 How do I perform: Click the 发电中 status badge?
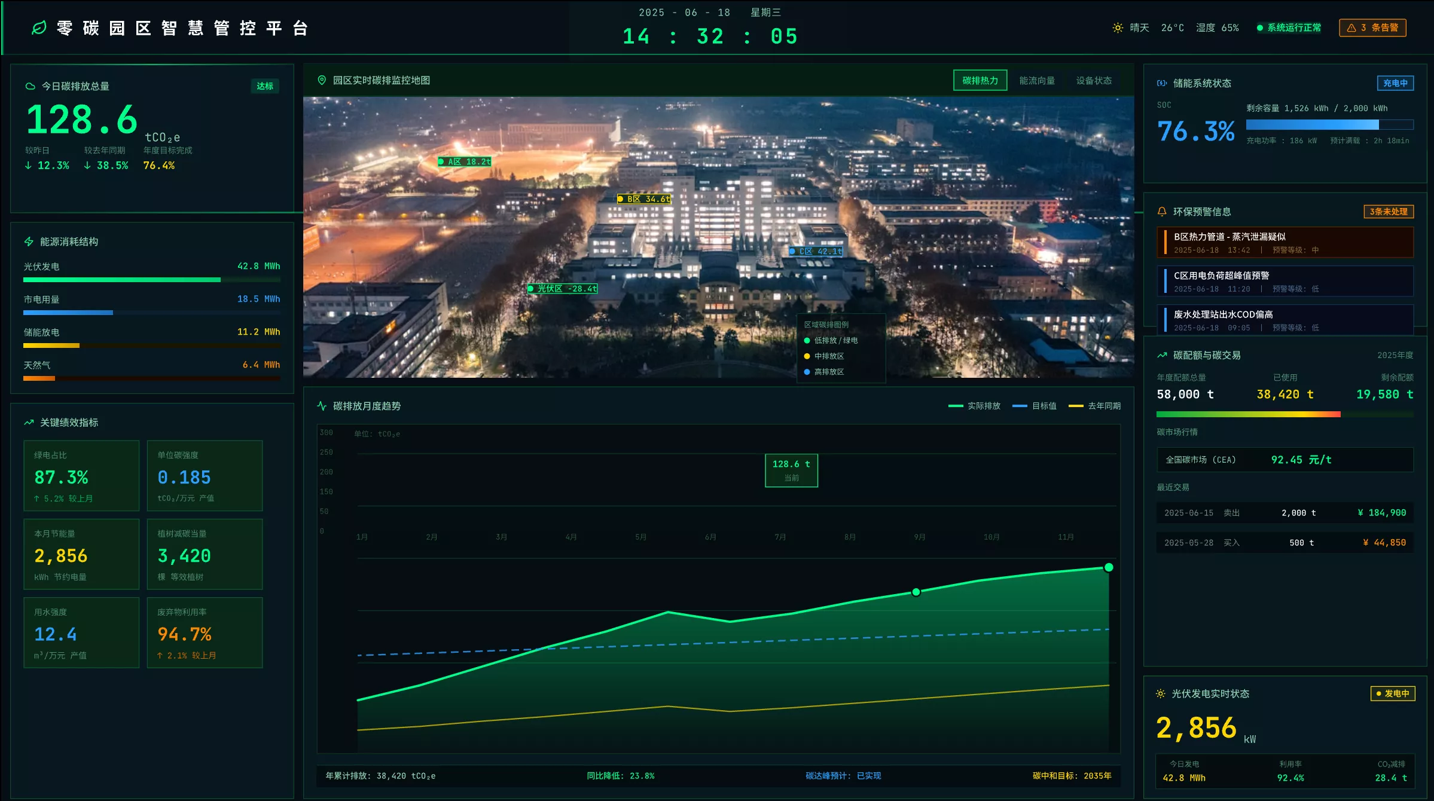pyautogui.click(x=1393, y=693)
